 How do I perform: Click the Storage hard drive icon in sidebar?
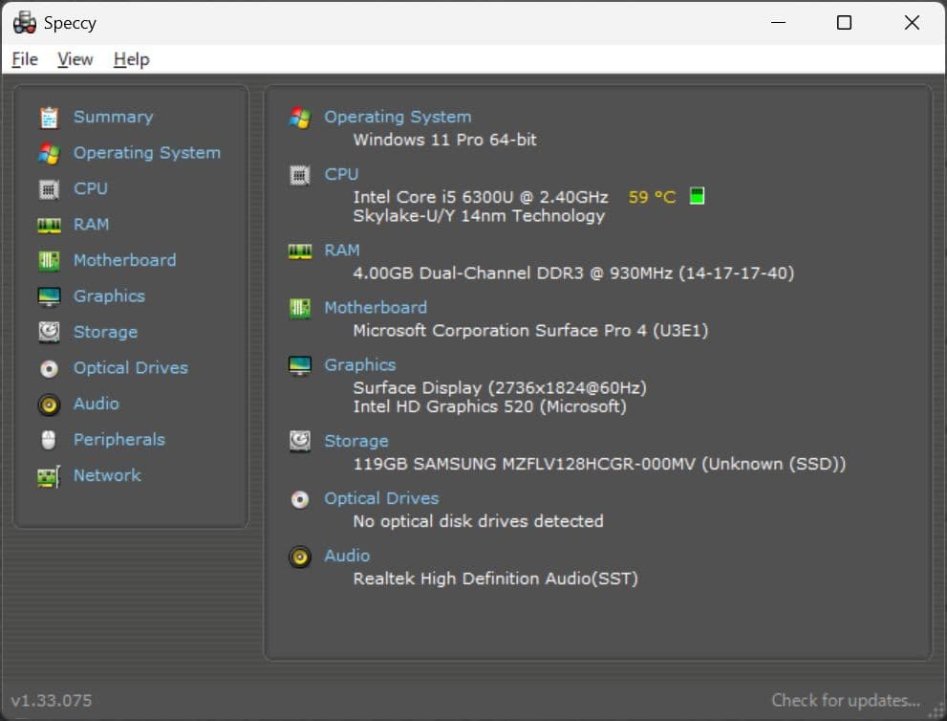pos(49,333)
